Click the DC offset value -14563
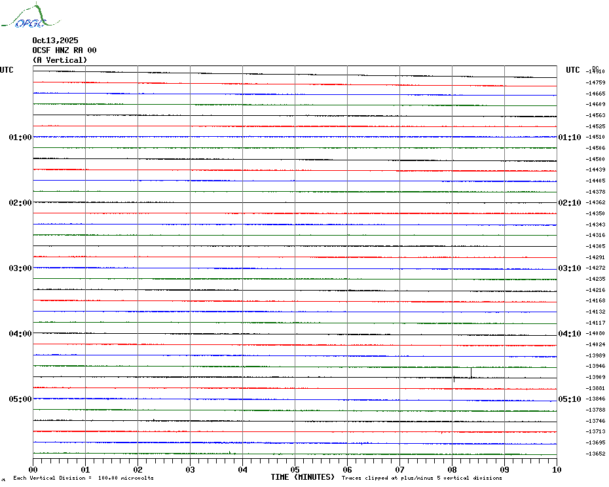This screenshot has width=609, height=487. pyautogui.click(x=595, y=115)
